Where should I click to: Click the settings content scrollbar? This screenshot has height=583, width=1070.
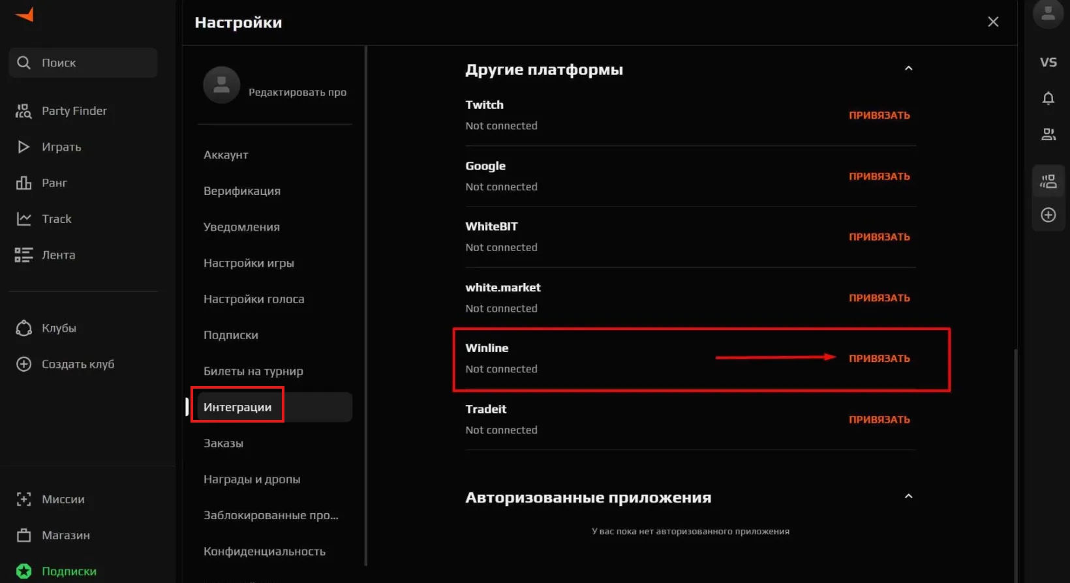(x=1015, y=466)
